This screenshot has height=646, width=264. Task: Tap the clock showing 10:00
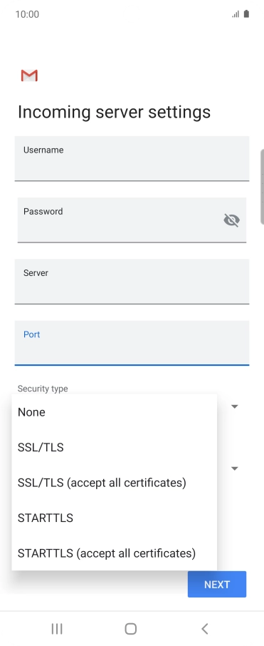27,14
